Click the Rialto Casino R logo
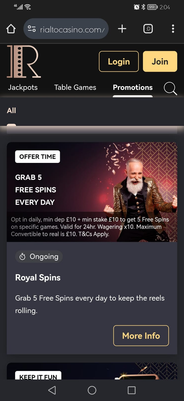The image size is (184, 401). [x=24, y=61]
